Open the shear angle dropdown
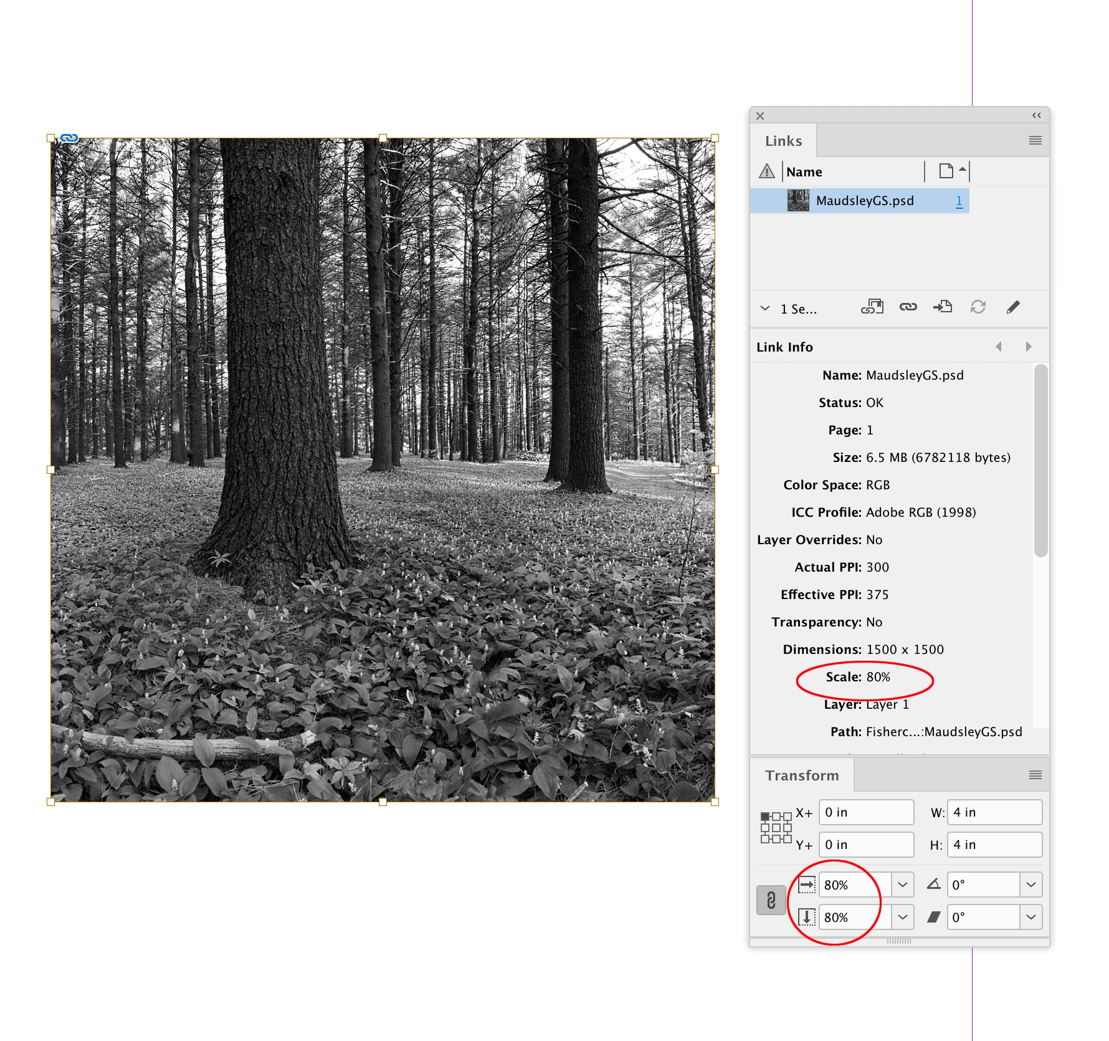 coord(1030,917)
